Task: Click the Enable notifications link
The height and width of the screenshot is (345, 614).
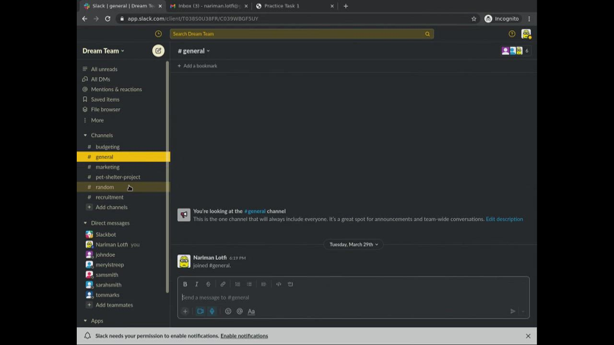Action: click(x=244, y=336)
